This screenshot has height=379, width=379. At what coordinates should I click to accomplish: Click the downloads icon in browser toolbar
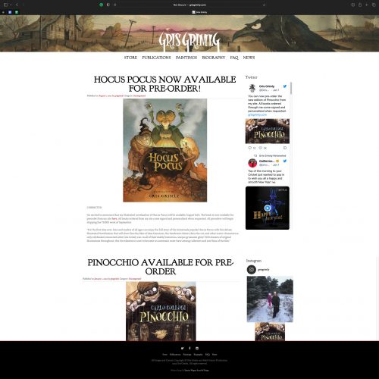tap(353, 5)
